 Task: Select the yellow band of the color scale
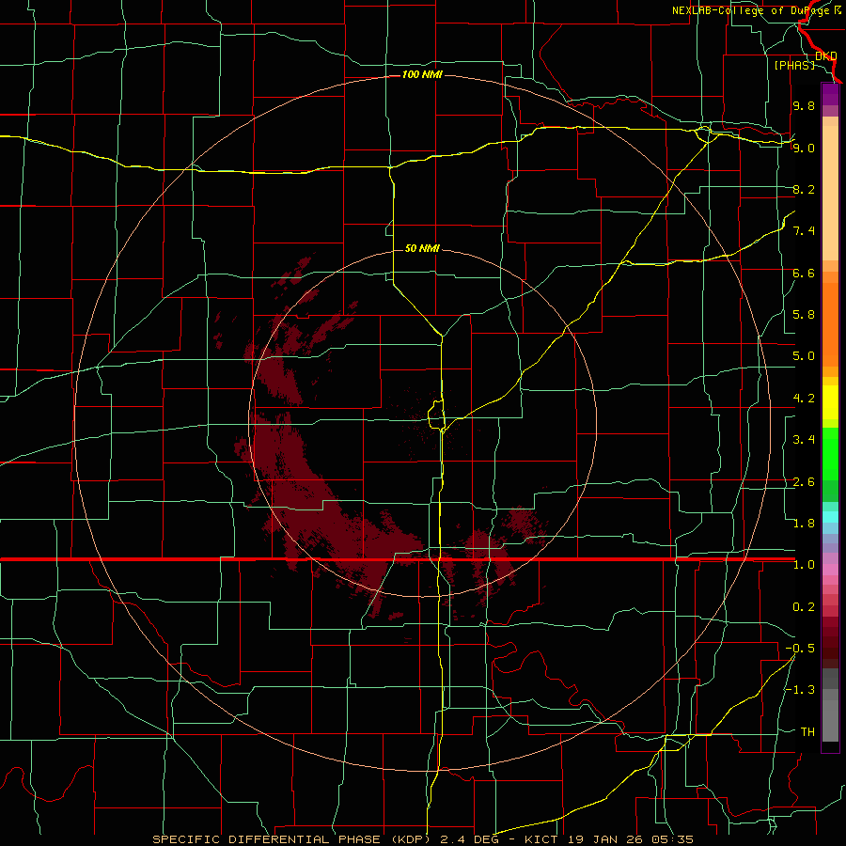[x=830, y=402]
